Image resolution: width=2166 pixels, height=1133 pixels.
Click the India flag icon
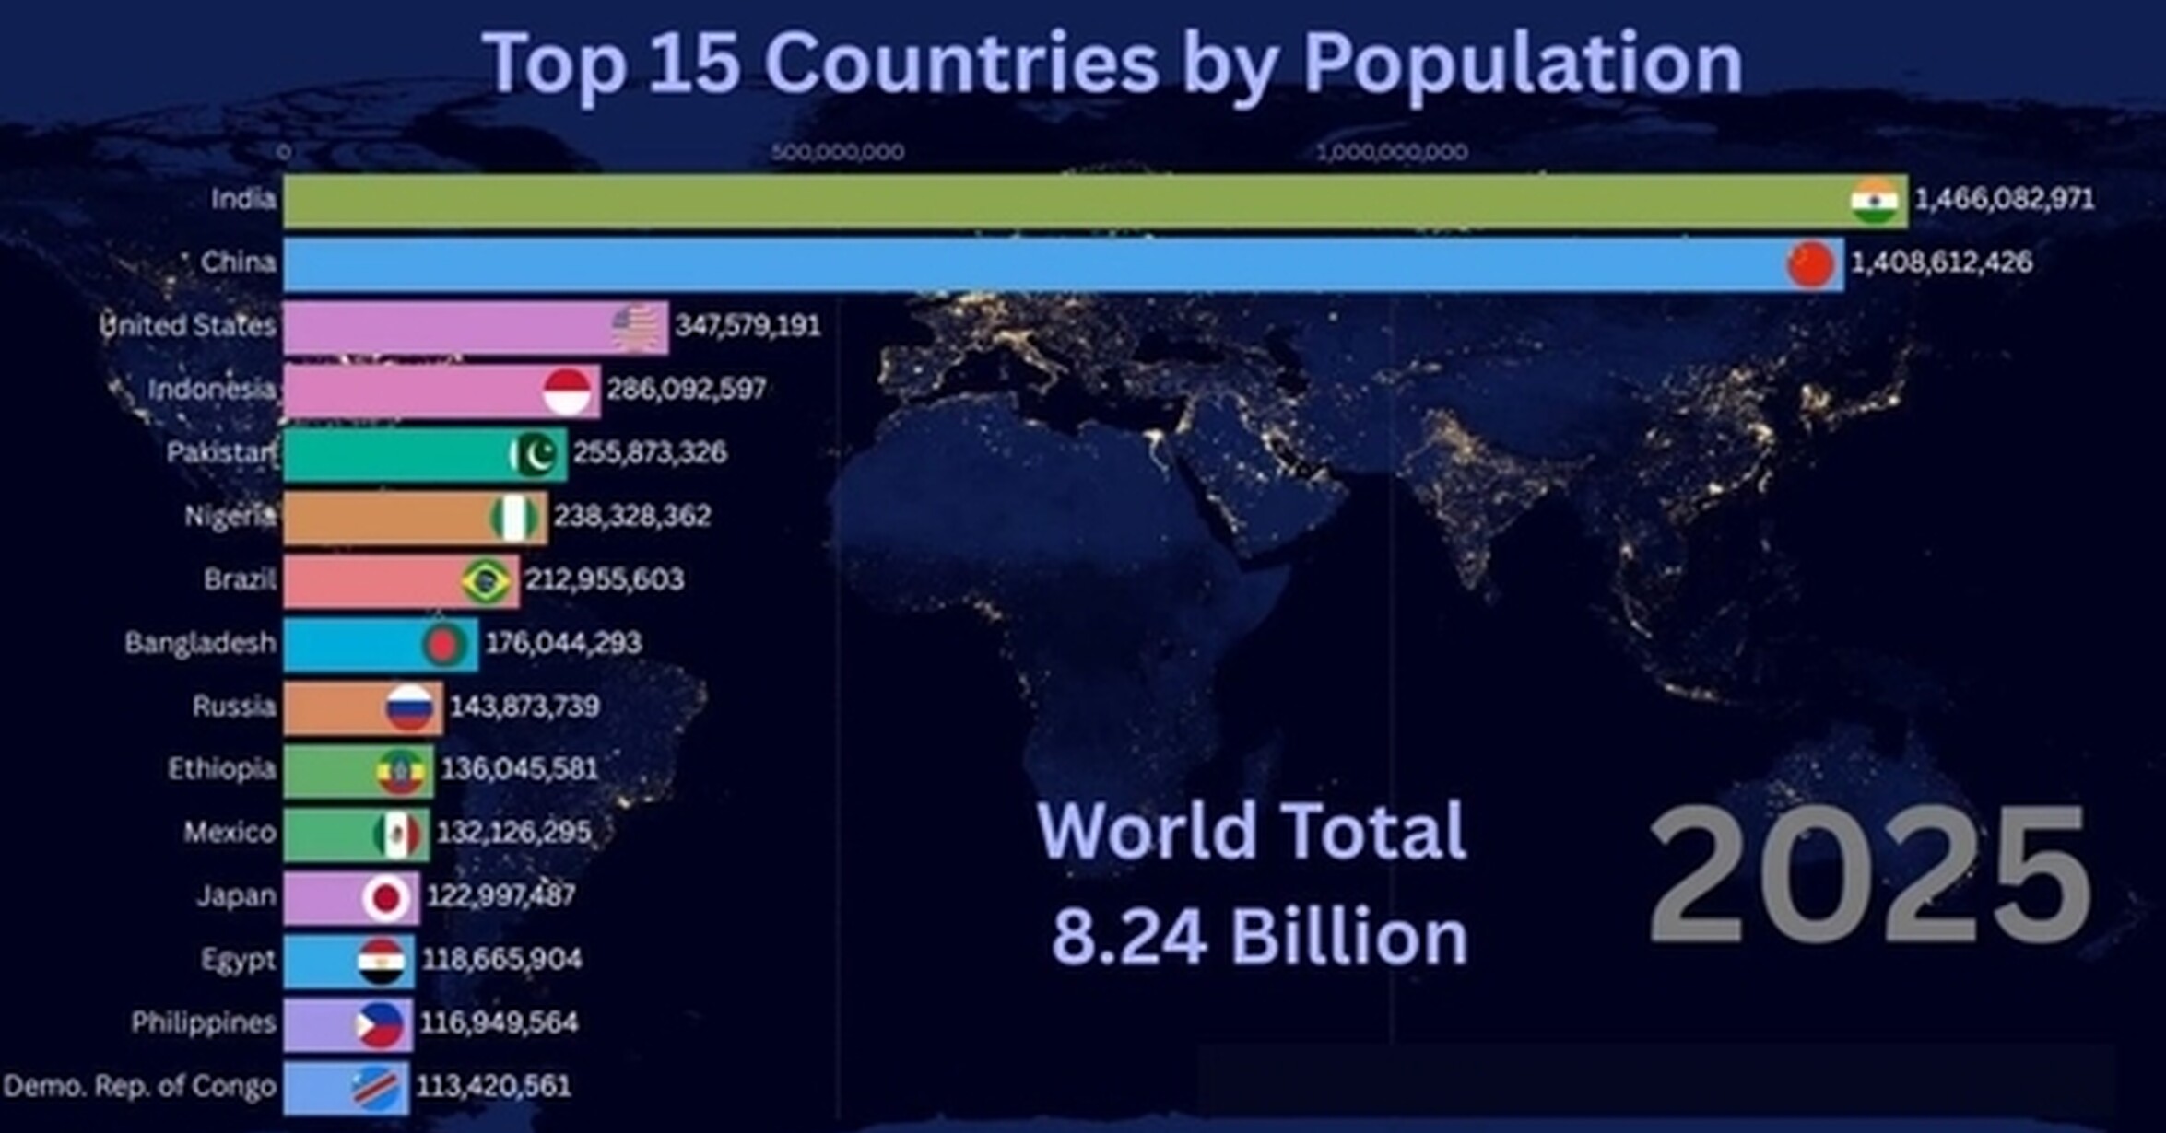coord(1875,201)
